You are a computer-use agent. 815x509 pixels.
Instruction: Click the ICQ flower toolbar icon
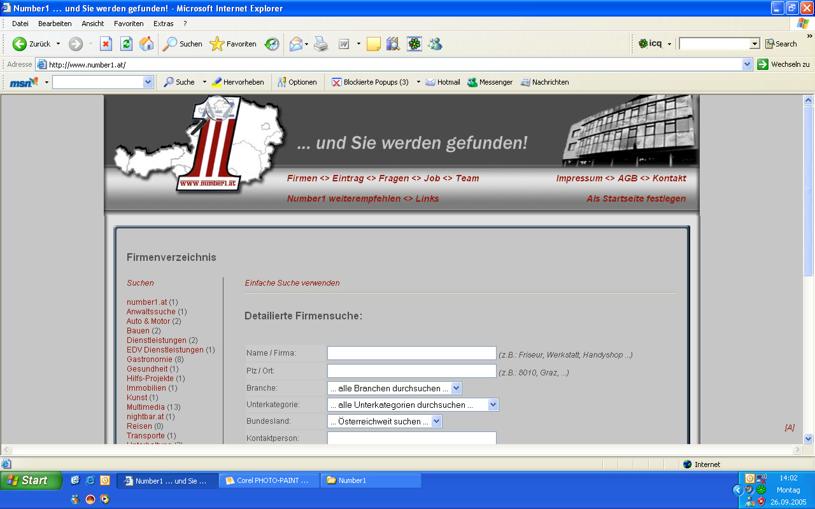pos(415,44)
